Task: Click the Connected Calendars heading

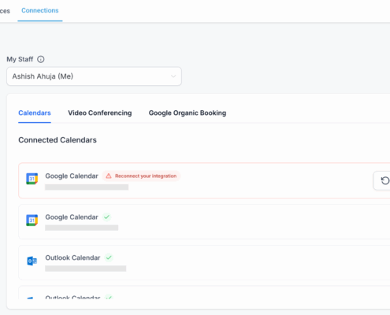Action: click(58, 140)
